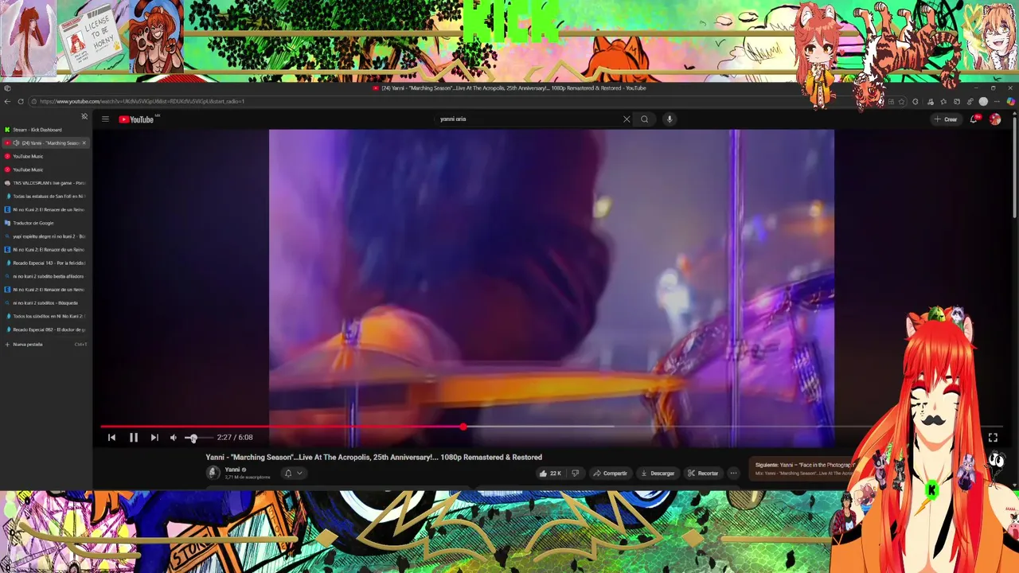Open a new tab with Nueva pestaña
Screen dimensions: 1019x573
pyautogui.click(x=45, y=345)
